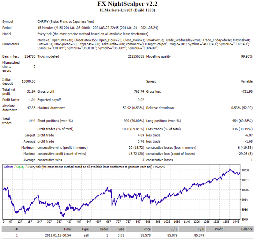
Task: Click the Profit column header
Action: (214, 229)
